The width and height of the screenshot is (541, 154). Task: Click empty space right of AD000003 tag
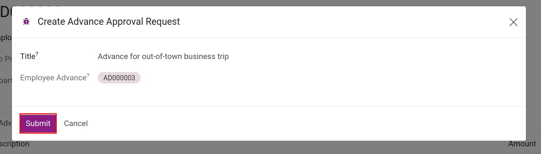point(329,78)
